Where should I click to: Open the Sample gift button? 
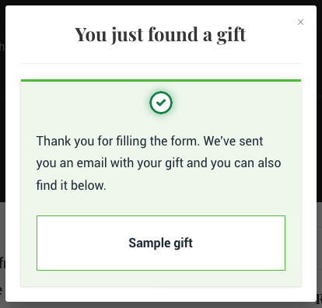pos(161,243)
